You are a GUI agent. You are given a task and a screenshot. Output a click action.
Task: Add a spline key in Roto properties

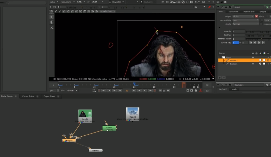[x=259, y=42]
